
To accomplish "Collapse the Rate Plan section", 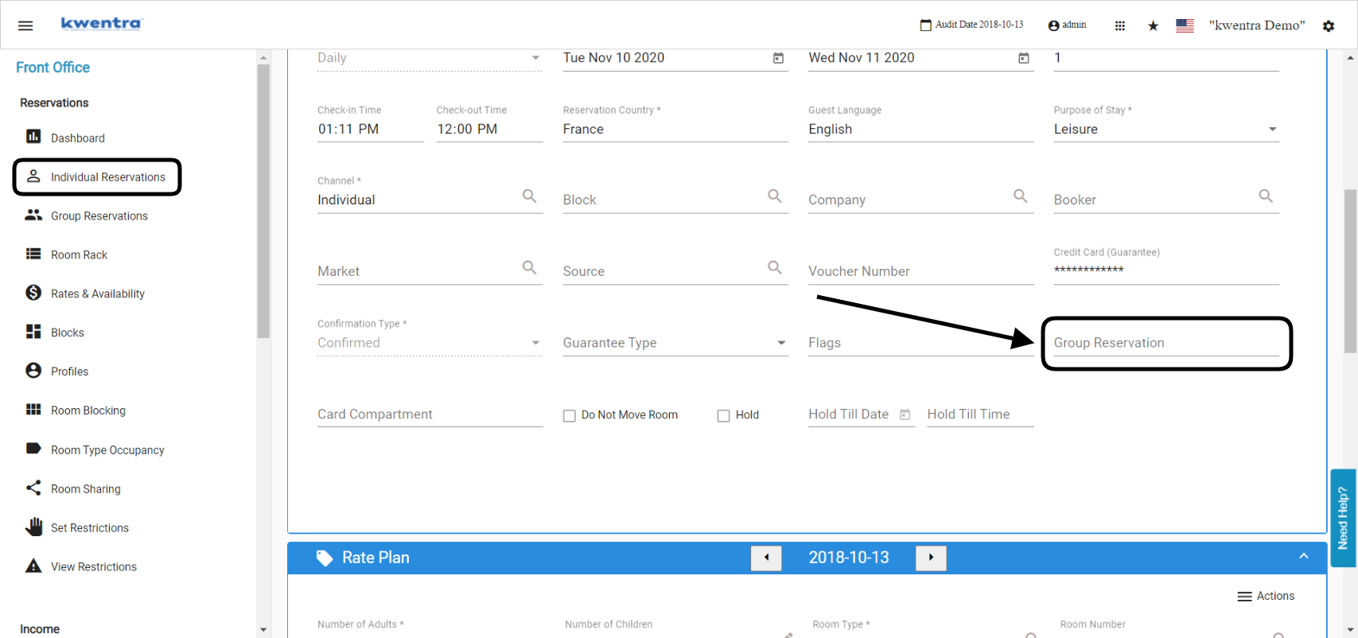I will pyautogui.click(x=1304, y=557).
